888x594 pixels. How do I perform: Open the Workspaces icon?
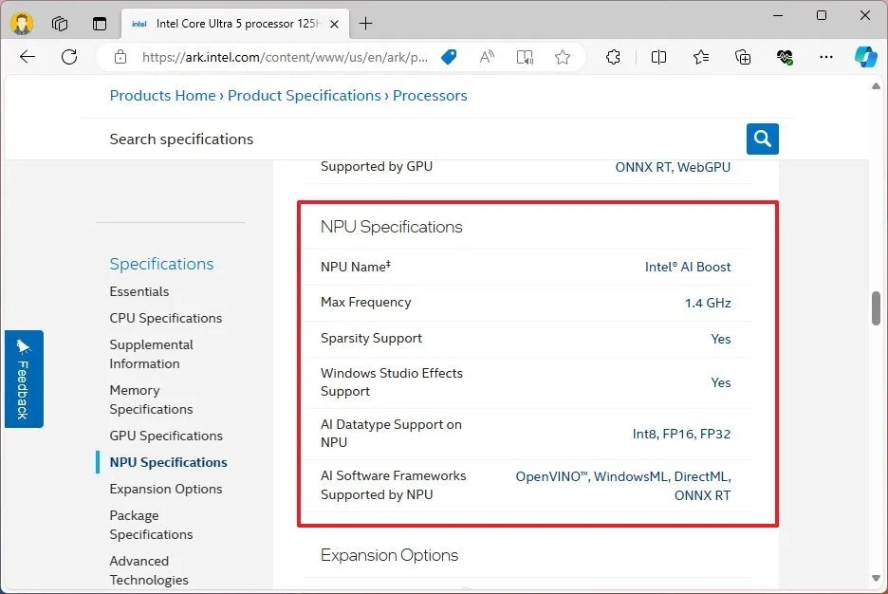(x=60, y=23)
